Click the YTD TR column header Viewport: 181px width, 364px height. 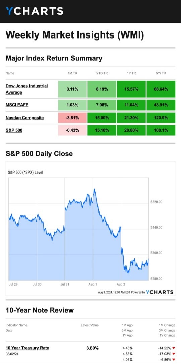click(102, 73)
